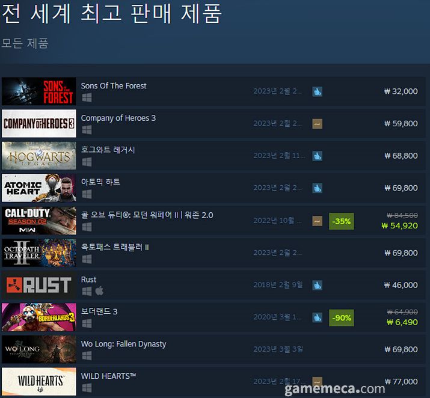Open the Sons Of The Forest thumbnail

39,91
